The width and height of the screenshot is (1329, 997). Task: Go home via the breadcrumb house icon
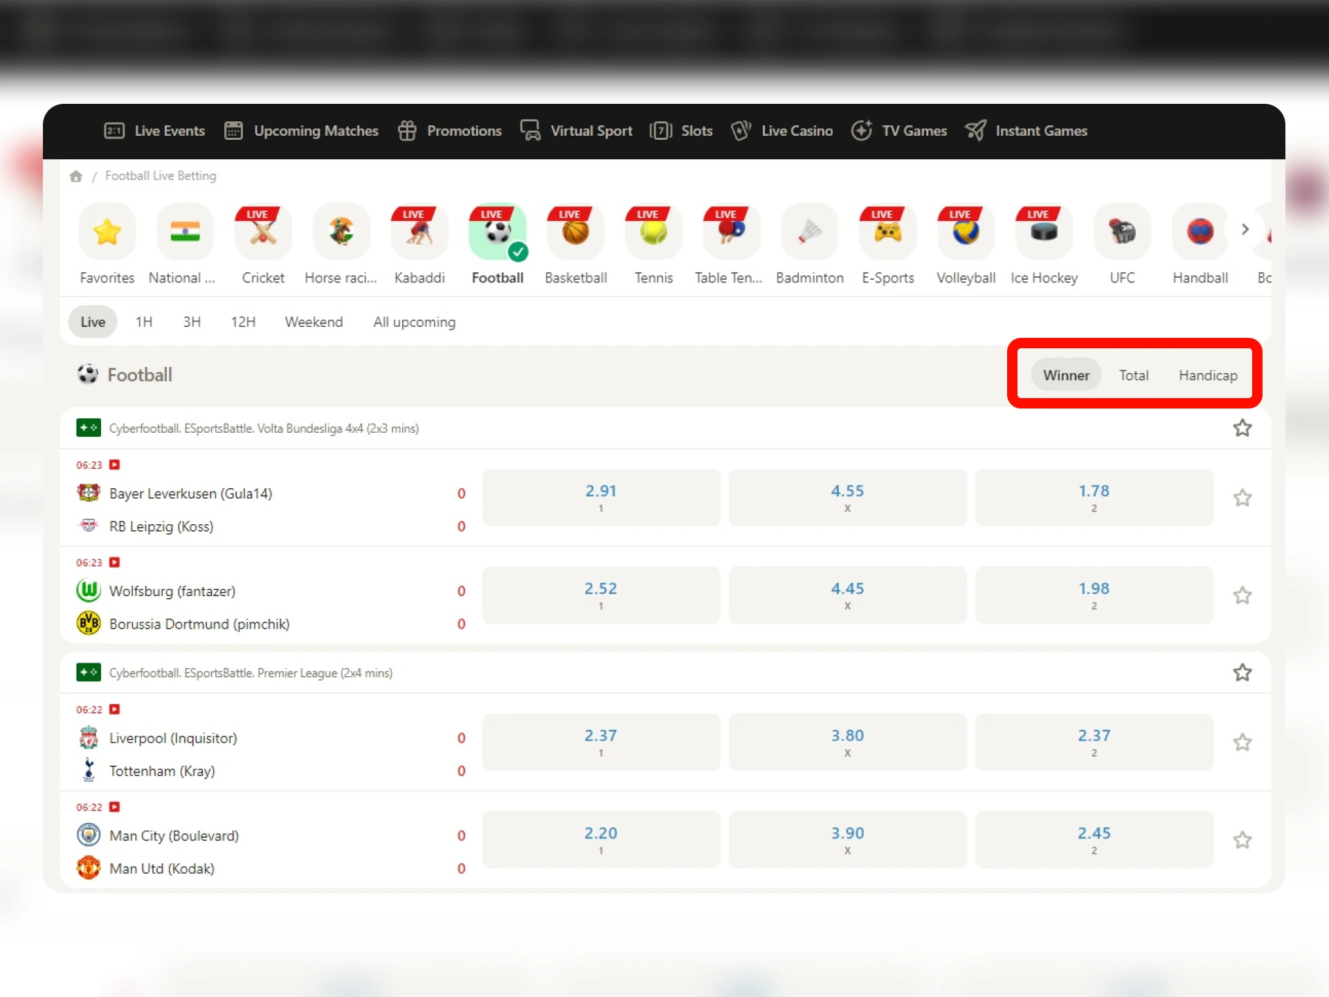click(x=76, y=176)
